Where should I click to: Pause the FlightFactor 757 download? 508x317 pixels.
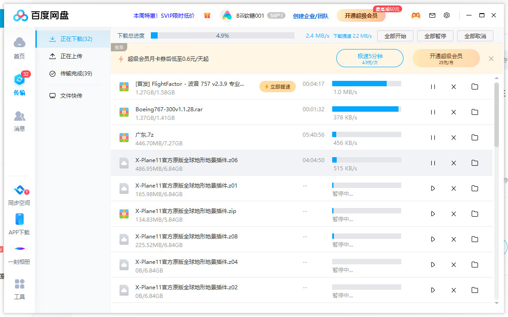(x=433, y=87)
